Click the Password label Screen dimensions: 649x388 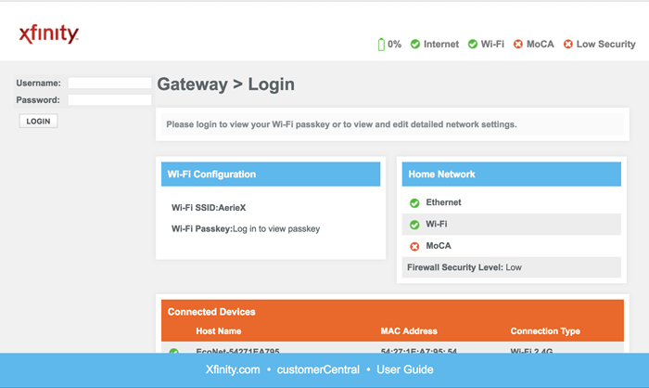[38, 100]
